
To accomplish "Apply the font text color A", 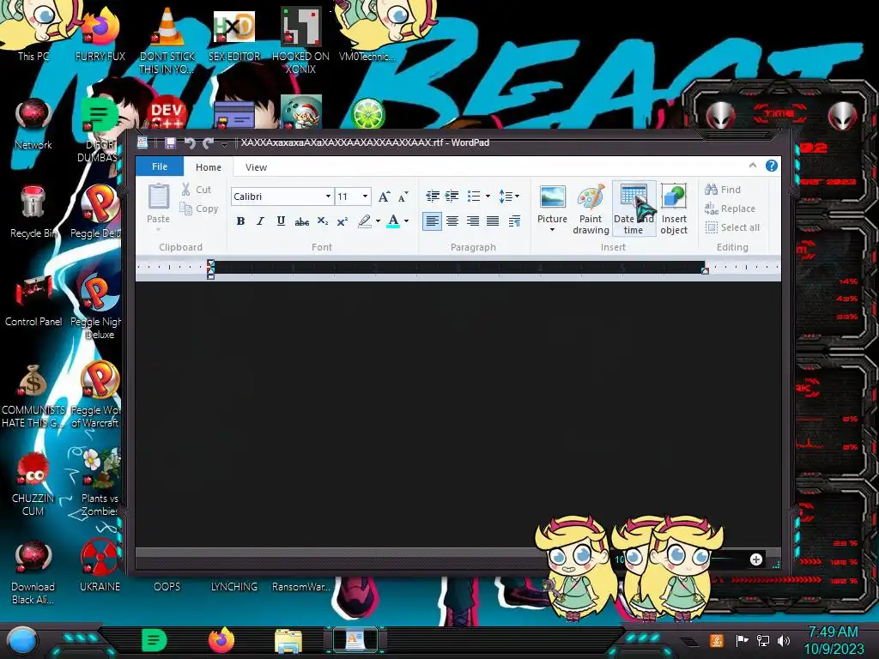I will tap(393, 221).
